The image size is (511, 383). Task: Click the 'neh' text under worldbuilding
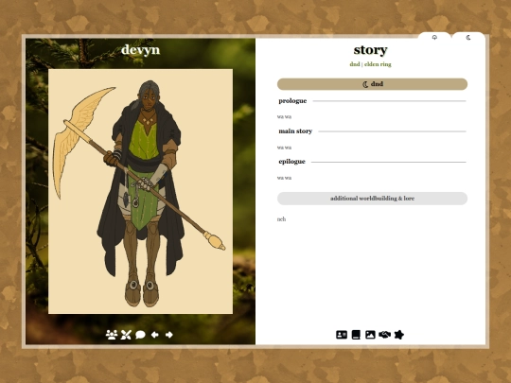281,219
